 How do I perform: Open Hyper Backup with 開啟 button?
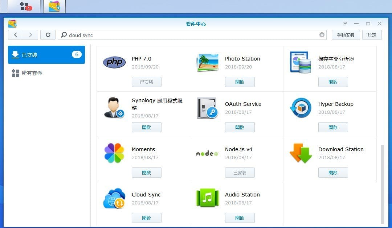click(333, 127)
